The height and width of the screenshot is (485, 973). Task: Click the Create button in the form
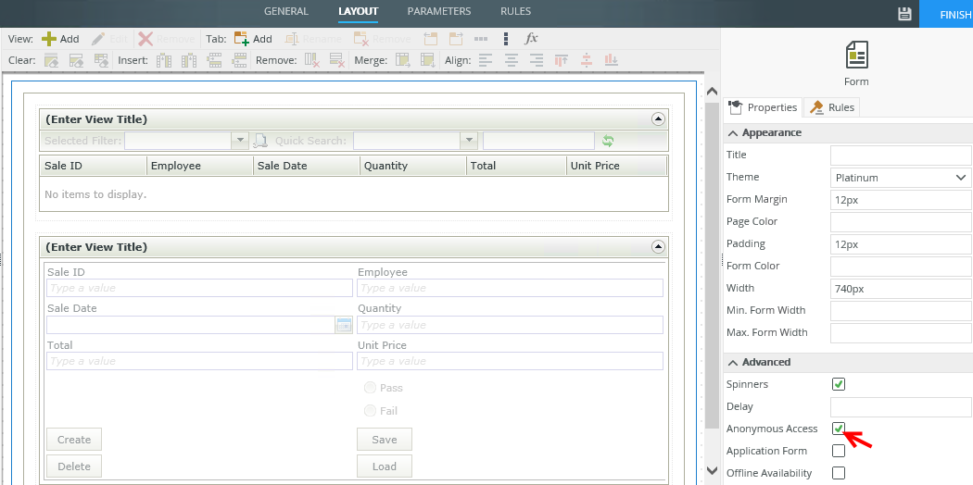click(x=74, y=440)
